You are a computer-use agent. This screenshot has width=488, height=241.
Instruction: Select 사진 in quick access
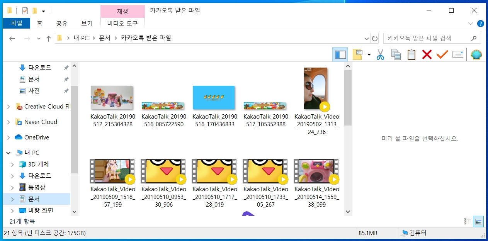coord(34,91)
